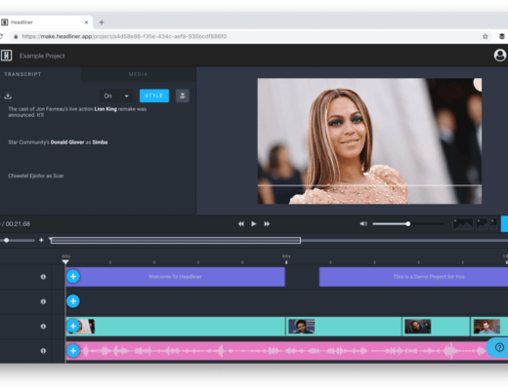The image size is (508, 390).
Task: Open the help question-mark bubble
Action: [x=498, y=347]
